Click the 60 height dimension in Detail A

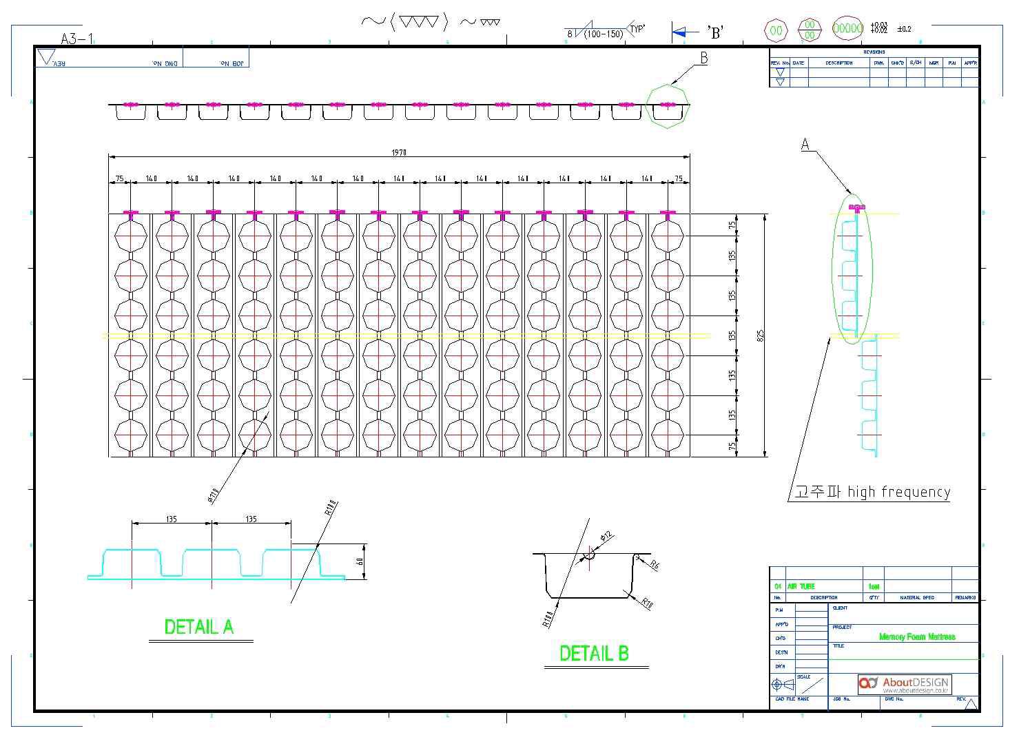[359, 561]
